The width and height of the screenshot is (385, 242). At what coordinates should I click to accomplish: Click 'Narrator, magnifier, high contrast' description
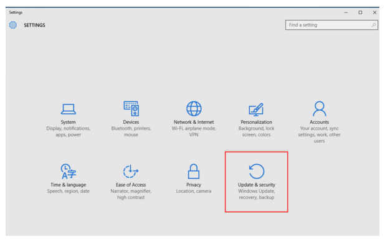131,194
